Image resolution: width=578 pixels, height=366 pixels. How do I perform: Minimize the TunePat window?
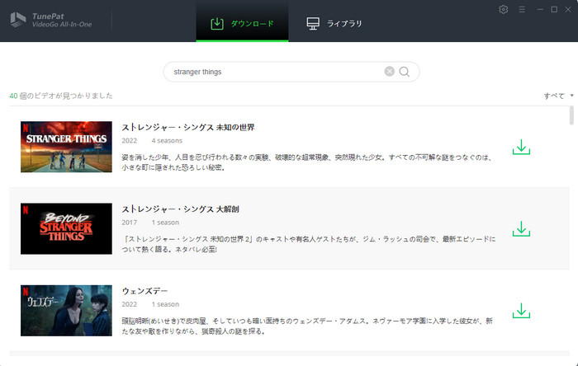[x=540, y=9]
